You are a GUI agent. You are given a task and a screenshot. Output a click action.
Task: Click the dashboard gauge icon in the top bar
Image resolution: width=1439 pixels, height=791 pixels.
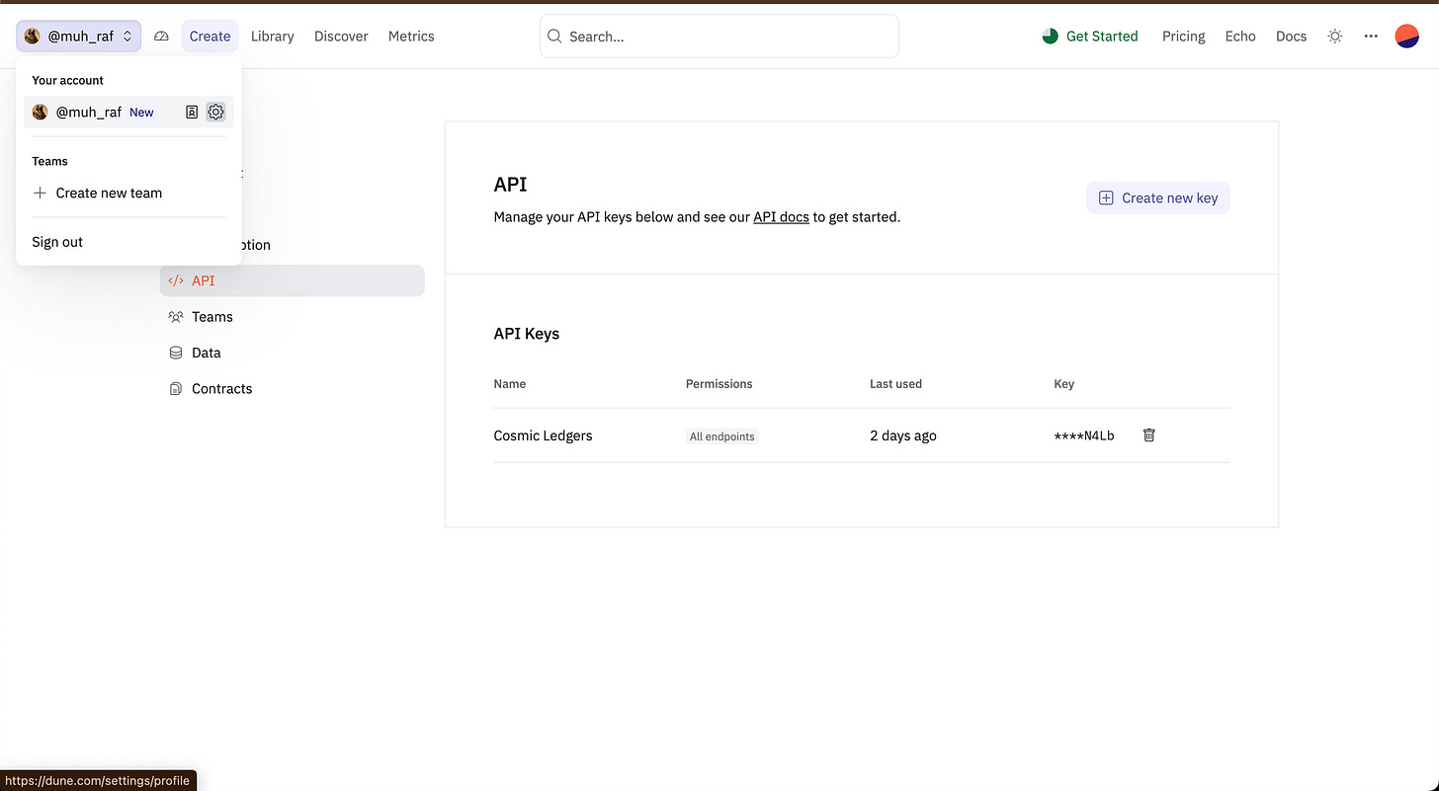pos(161,37)
